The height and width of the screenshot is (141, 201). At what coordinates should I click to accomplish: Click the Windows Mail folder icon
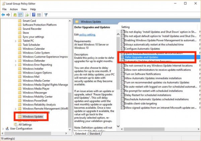20,77
